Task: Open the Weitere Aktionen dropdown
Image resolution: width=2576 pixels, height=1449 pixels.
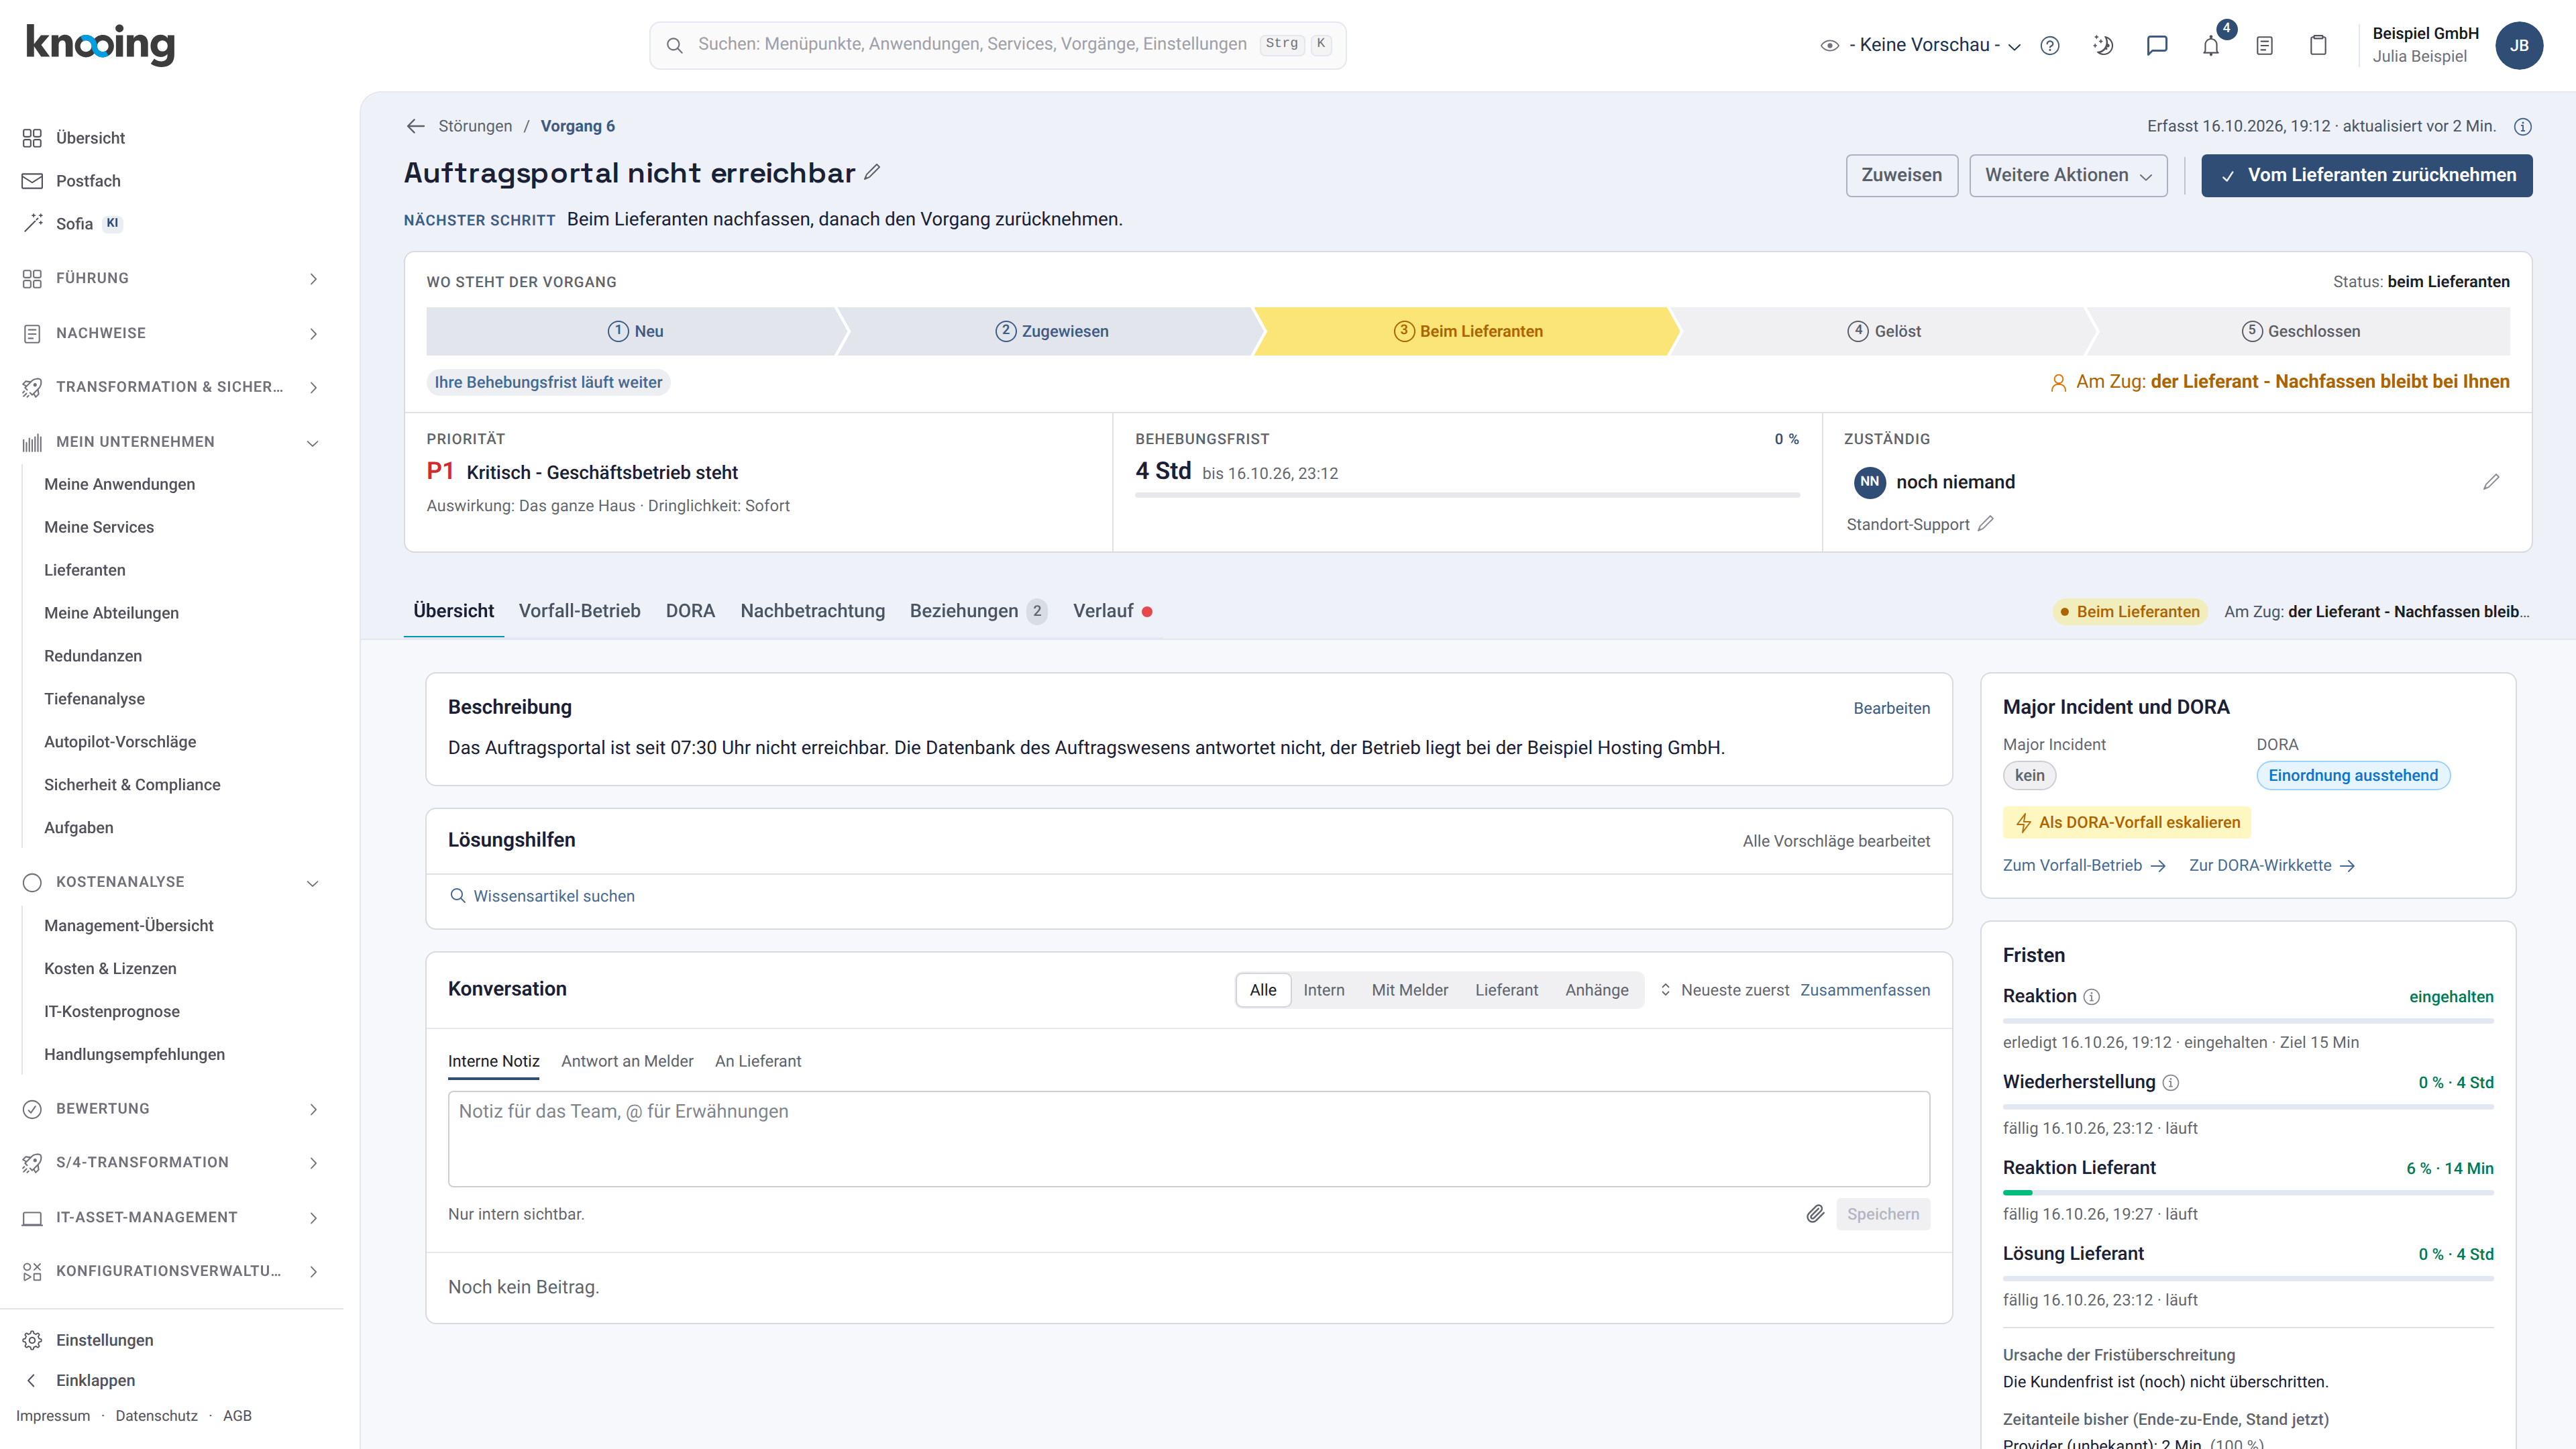Action: (x=2068, y=175)
